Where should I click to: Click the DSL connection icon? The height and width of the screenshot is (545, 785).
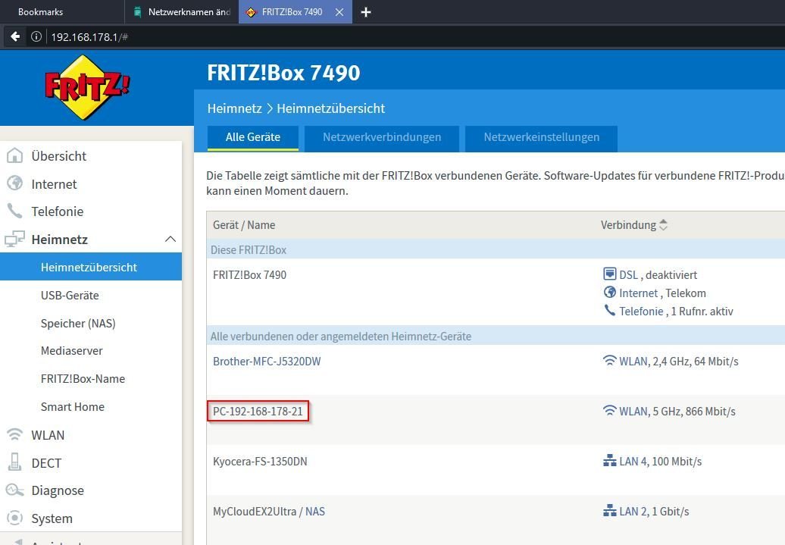point(610,274)
